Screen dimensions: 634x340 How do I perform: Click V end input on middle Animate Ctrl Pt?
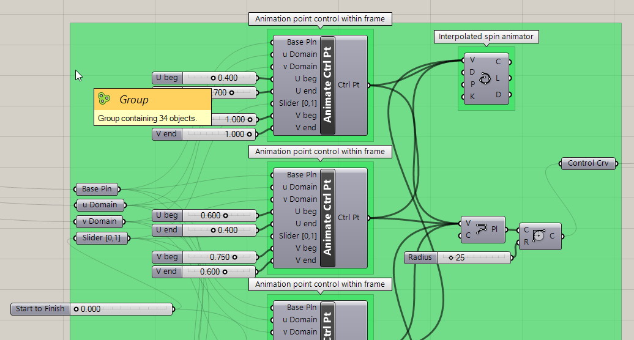(305, 261)
